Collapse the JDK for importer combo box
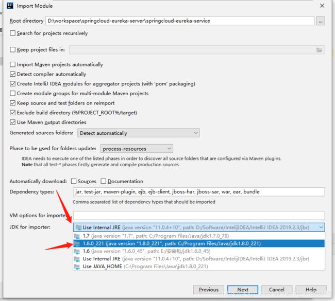This screenshot has width=335, height=301. tap(321, 227)
